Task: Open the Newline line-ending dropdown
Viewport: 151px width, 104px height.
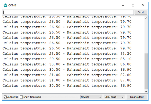Action: pos(91,97)
